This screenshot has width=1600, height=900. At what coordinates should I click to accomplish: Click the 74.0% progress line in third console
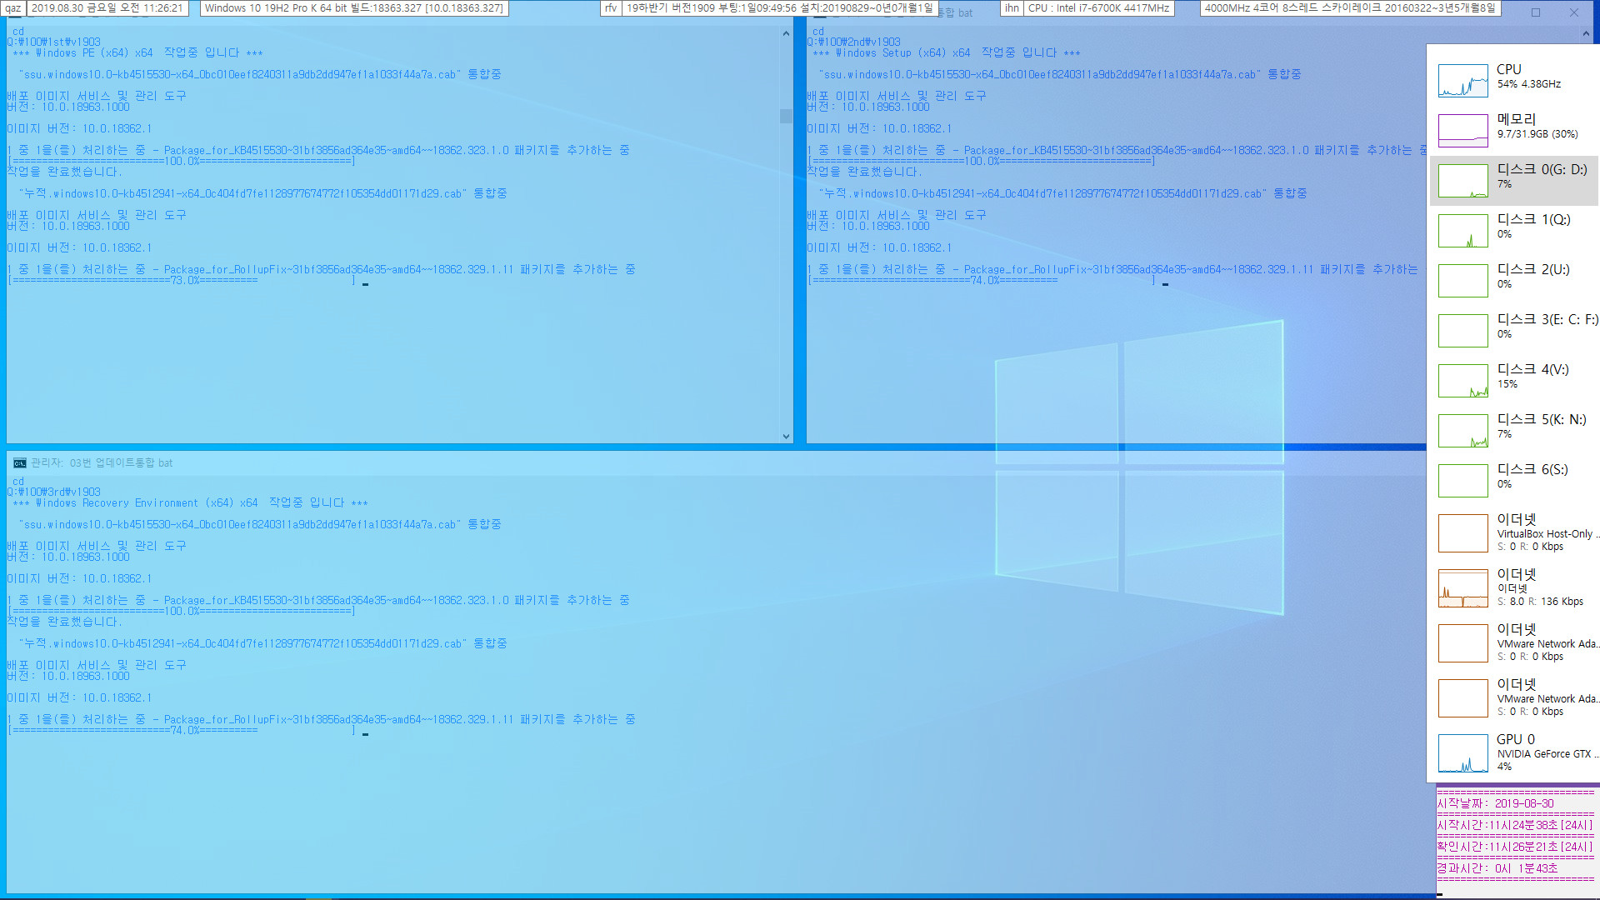[182, 731]
